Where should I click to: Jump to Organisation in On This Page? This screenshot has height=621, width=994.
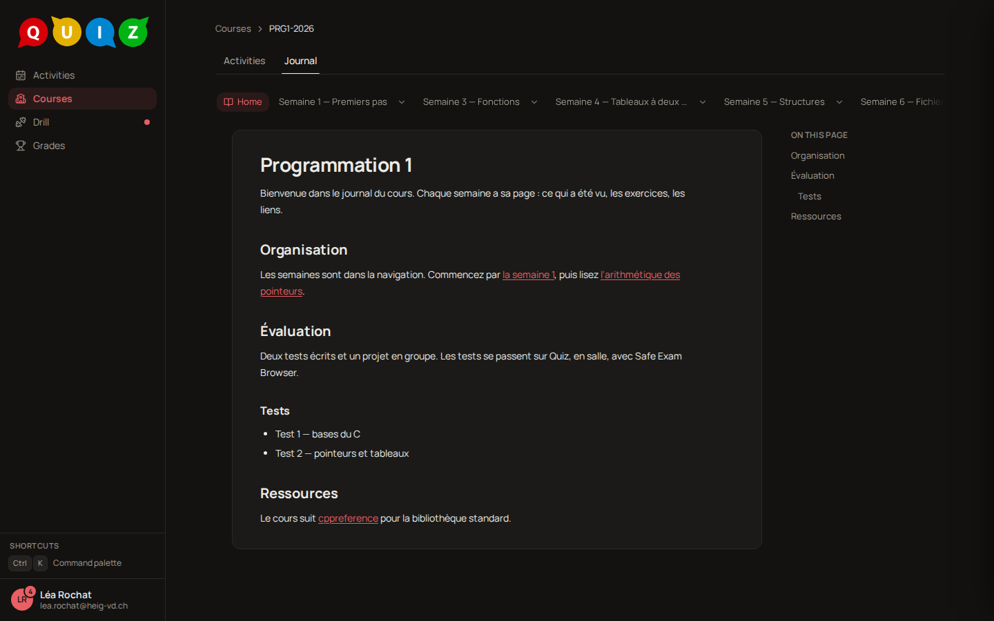pos(818,156)
